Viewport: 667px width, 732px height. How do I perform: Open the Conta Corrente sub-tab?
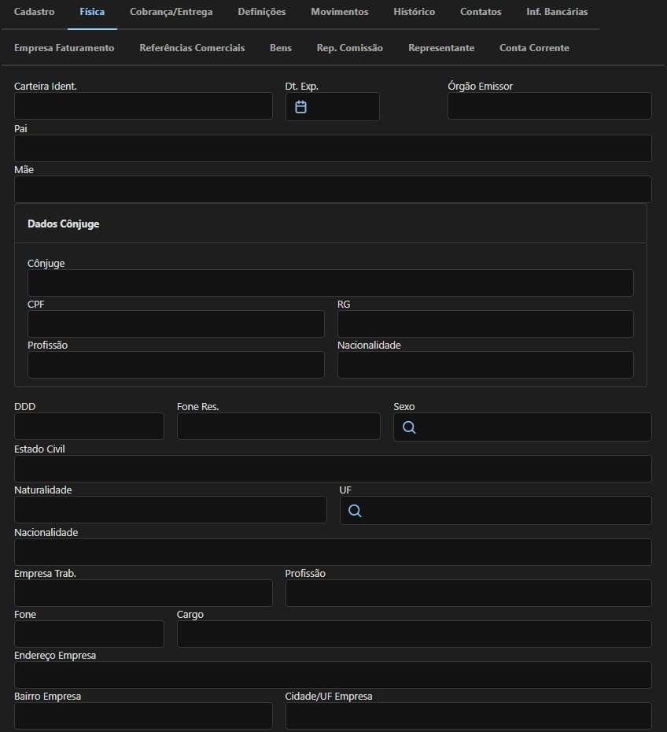(x=534, y=48)
